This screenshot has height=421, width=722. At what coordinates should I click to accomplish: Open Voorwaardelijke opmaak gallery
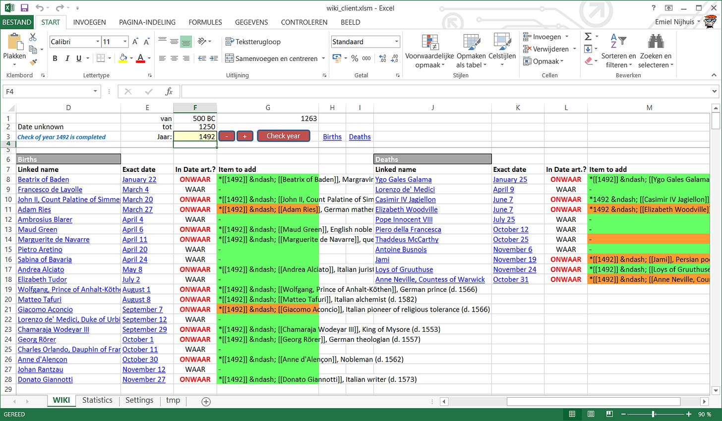[429, 50]
